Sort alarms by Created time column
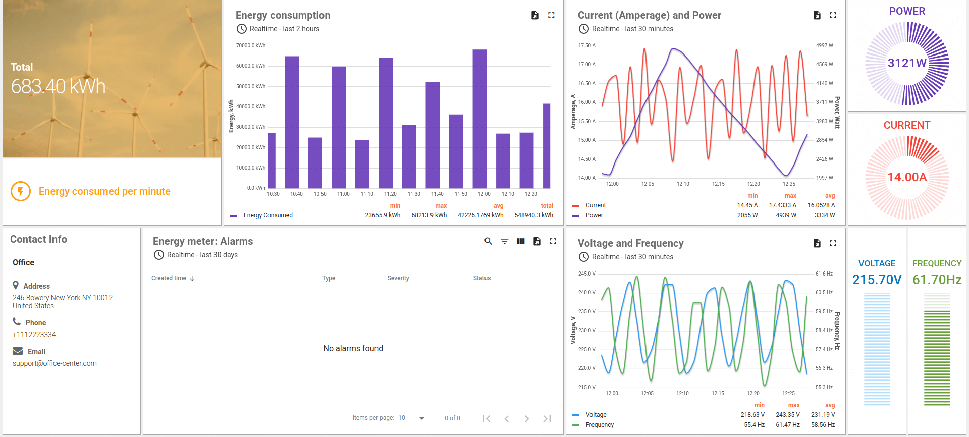Screen dimensions: 969x437 point(169,278)
